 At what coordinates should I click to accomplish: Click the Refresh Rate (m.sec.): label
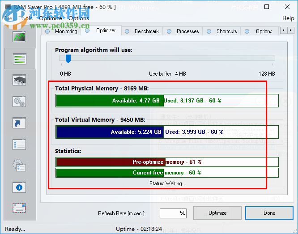point(122,213)
